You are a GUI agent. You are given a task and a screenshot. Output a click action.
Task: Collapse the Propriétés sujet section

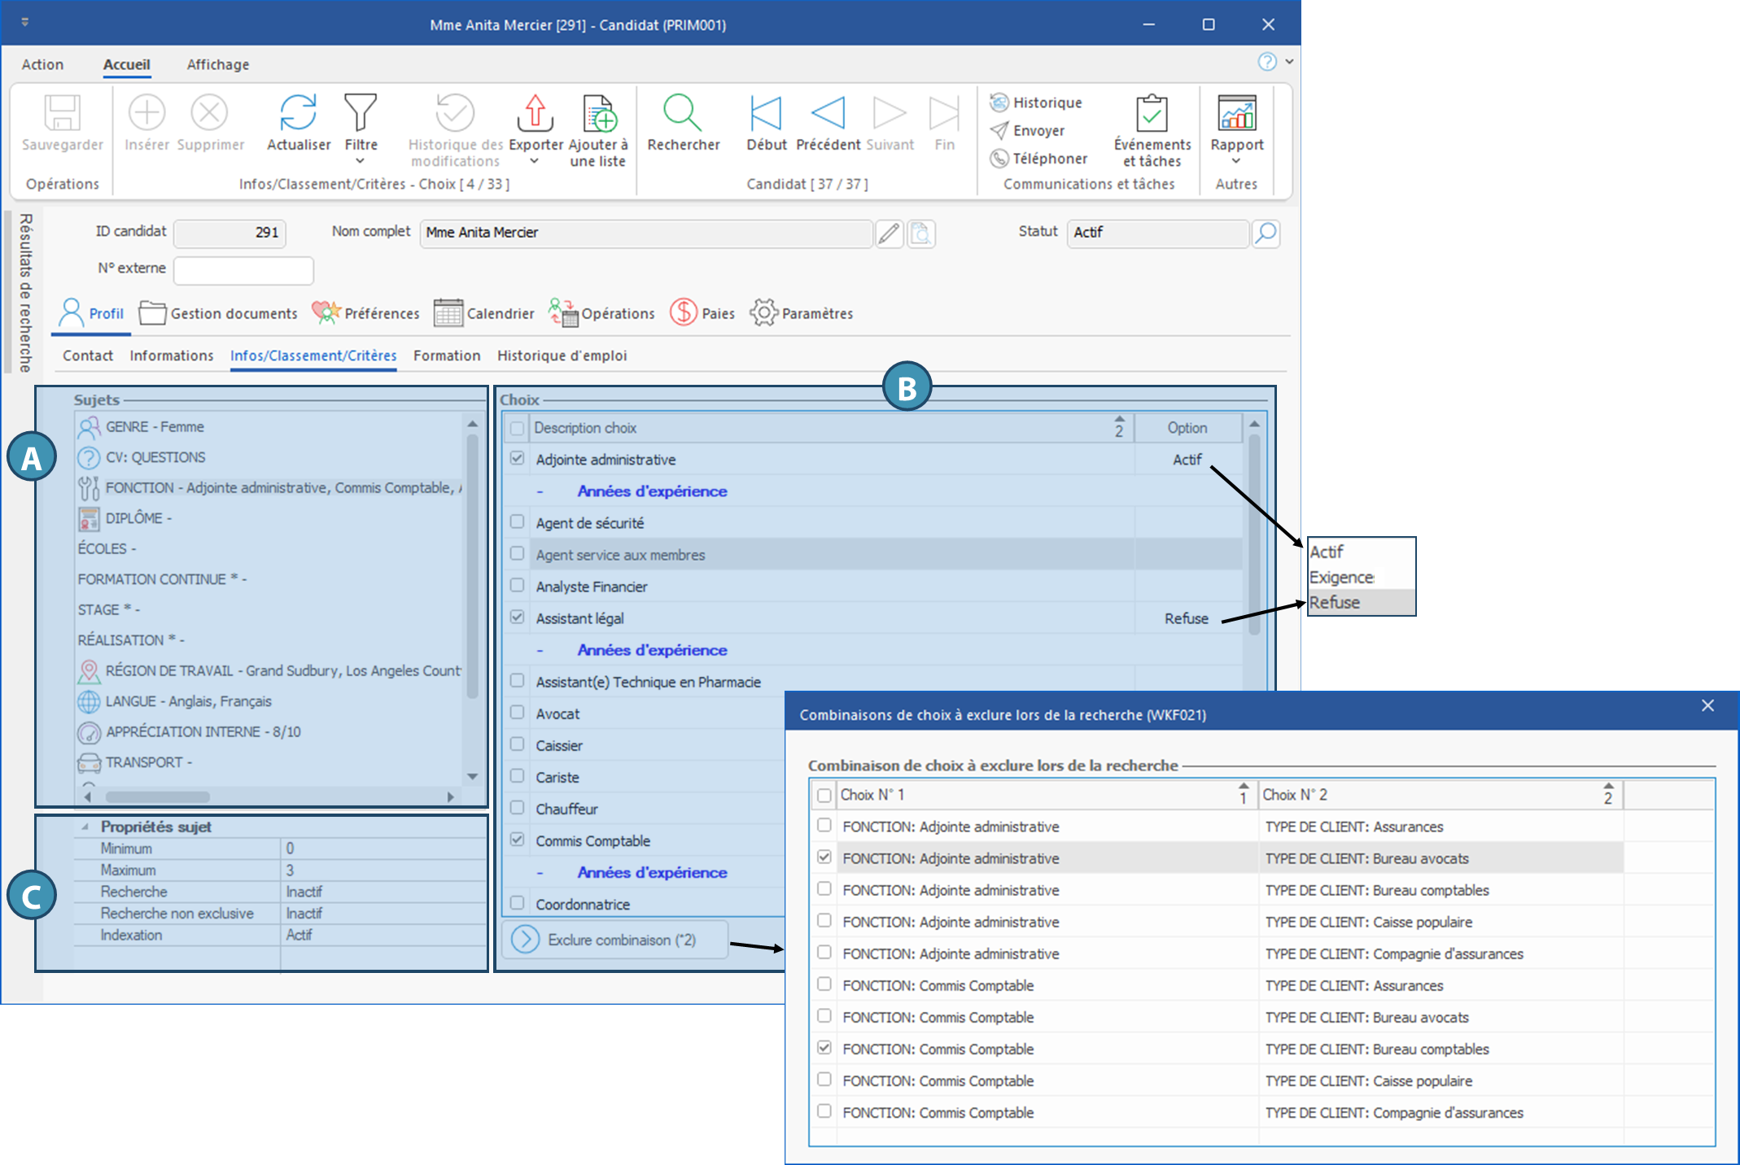pyautogui.click(x=85, y=827)
